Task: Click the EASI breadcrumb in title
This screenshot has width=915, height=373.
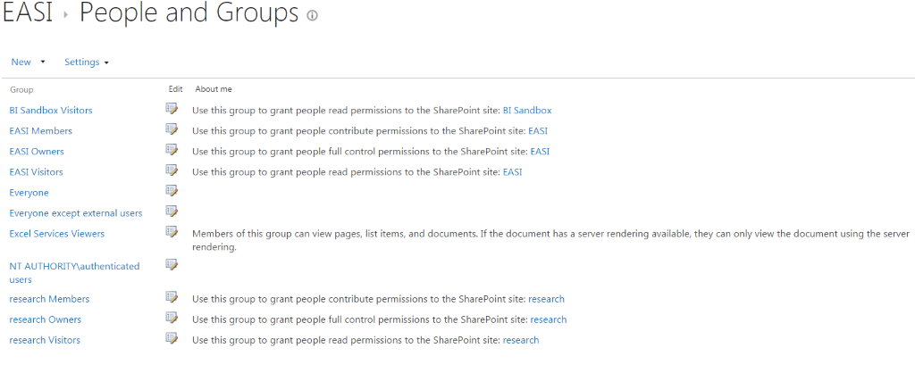Action: point(28,14)
